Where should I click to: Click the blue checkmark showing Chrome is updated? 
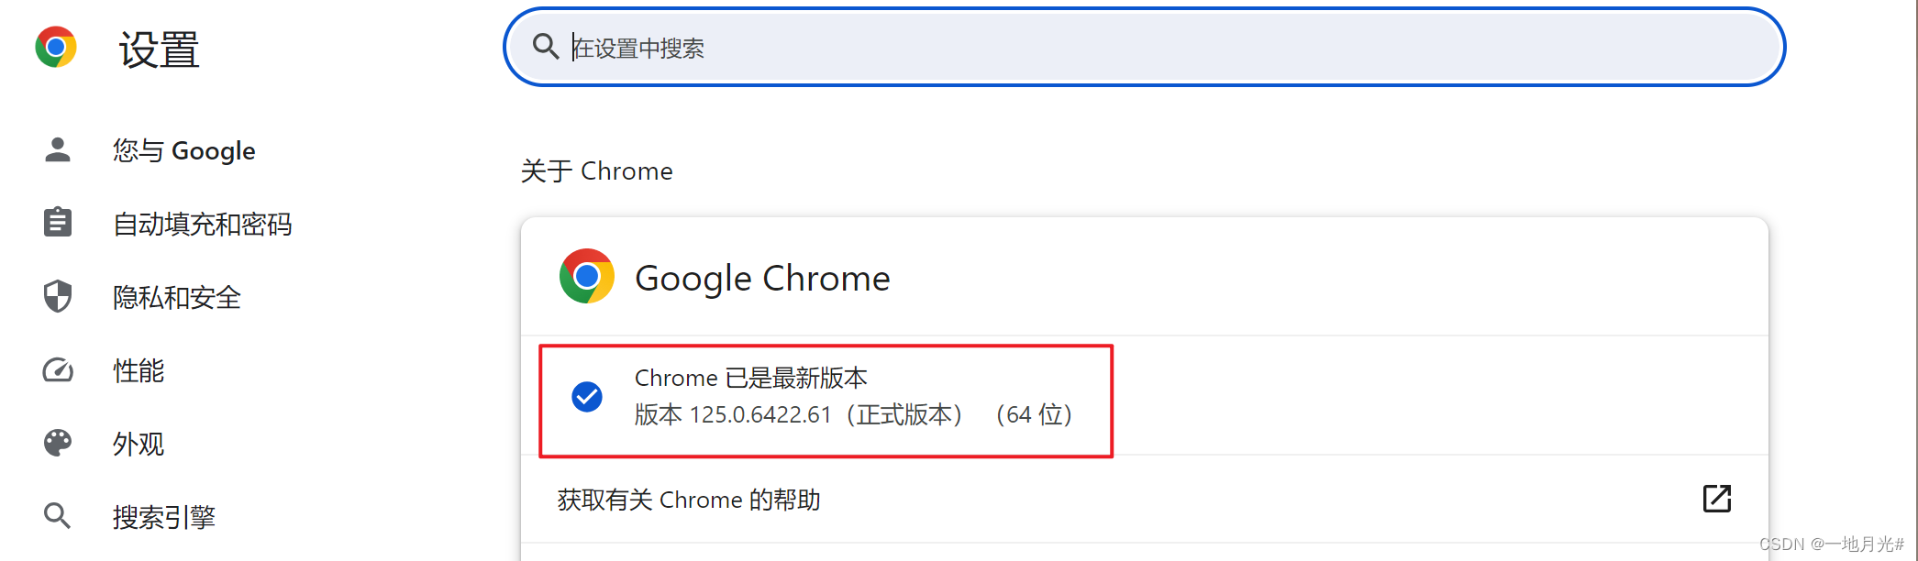click(x=586, y=397)
